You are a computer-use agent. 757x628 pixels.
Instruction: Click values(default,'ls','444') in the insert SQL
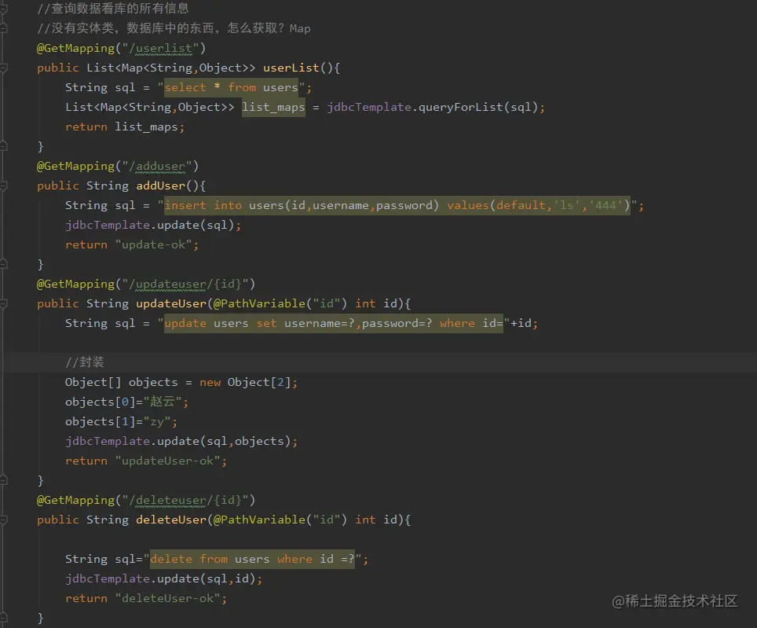pyautogui.click(x=538, y=205)
